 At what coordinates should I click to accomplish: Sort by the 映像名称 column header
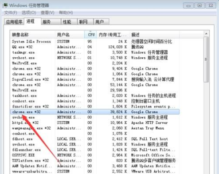coord(33,35)
